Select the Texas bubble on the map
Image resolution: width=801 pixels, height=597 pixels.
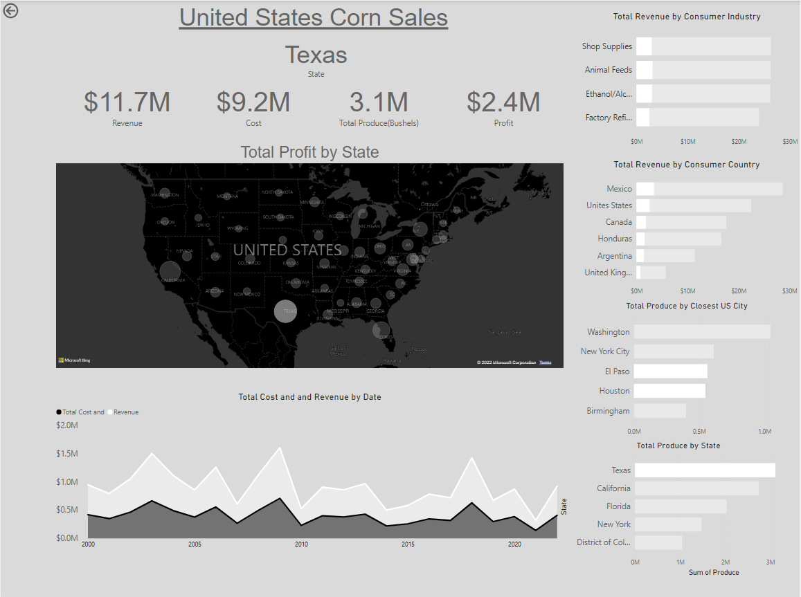tap(285, 311)
